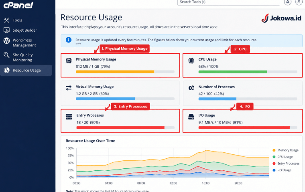The height and width of the screenshot is (192, 305).
Task: Click the 'Virtual Memory Usage' card title
Action: (x=95, y=87)
